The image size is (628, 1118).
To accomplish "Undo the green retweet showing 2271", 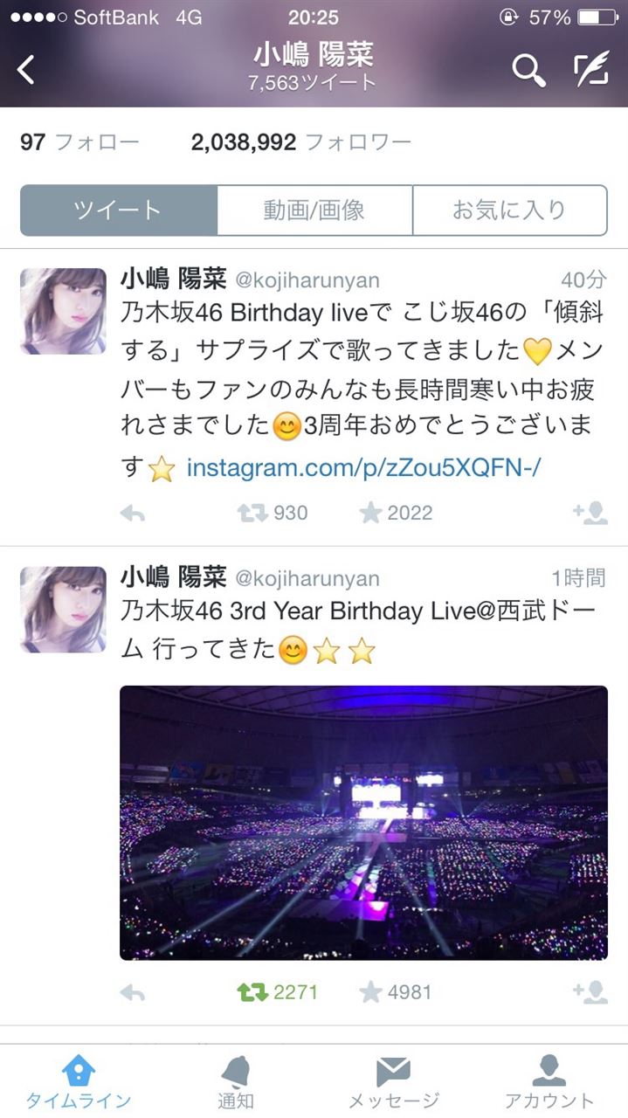I will tap(278, 992).
